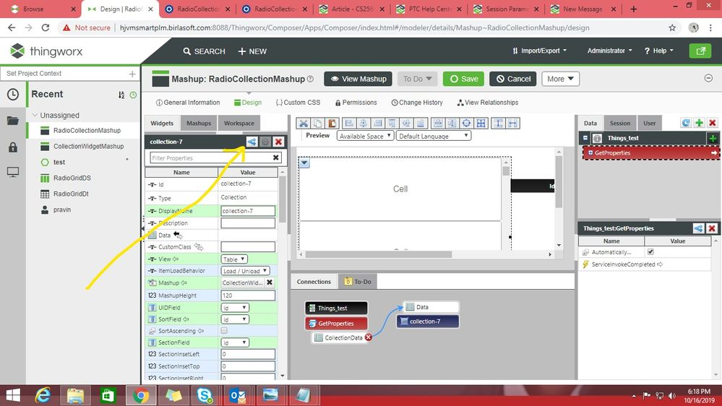Toggle the Automatically... checkbox

(x=650, y=252)
